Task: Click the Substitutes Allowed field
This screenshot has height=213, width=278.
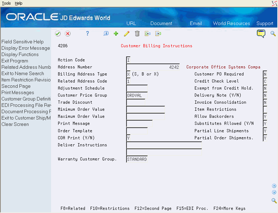Action: click(x=265, y=123)
